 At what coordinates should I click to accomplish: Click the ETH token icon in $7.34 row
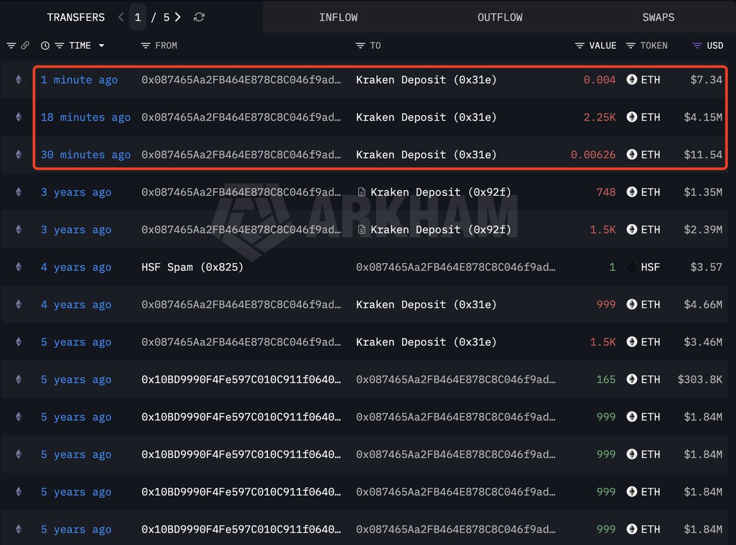pyautogui.click(x=632, y=80)
